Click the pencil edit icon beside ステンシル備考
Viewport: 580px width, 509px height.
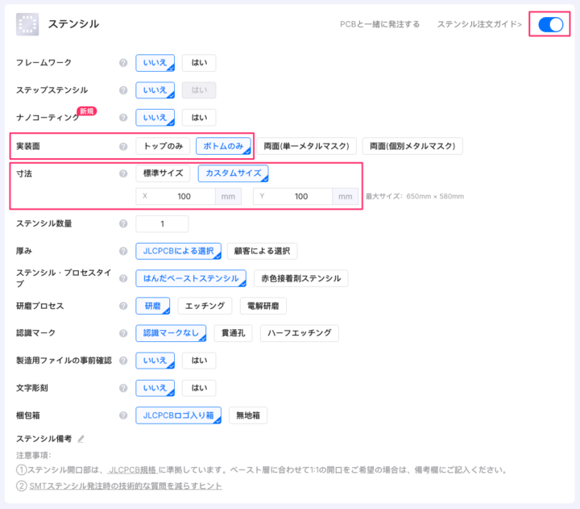[x=81, y=439]
